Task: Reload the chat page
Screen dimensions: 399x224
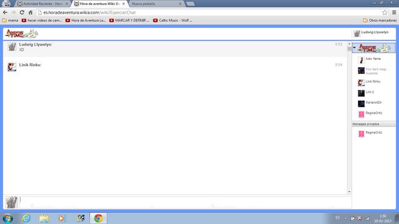Action: tap(22, 12)
